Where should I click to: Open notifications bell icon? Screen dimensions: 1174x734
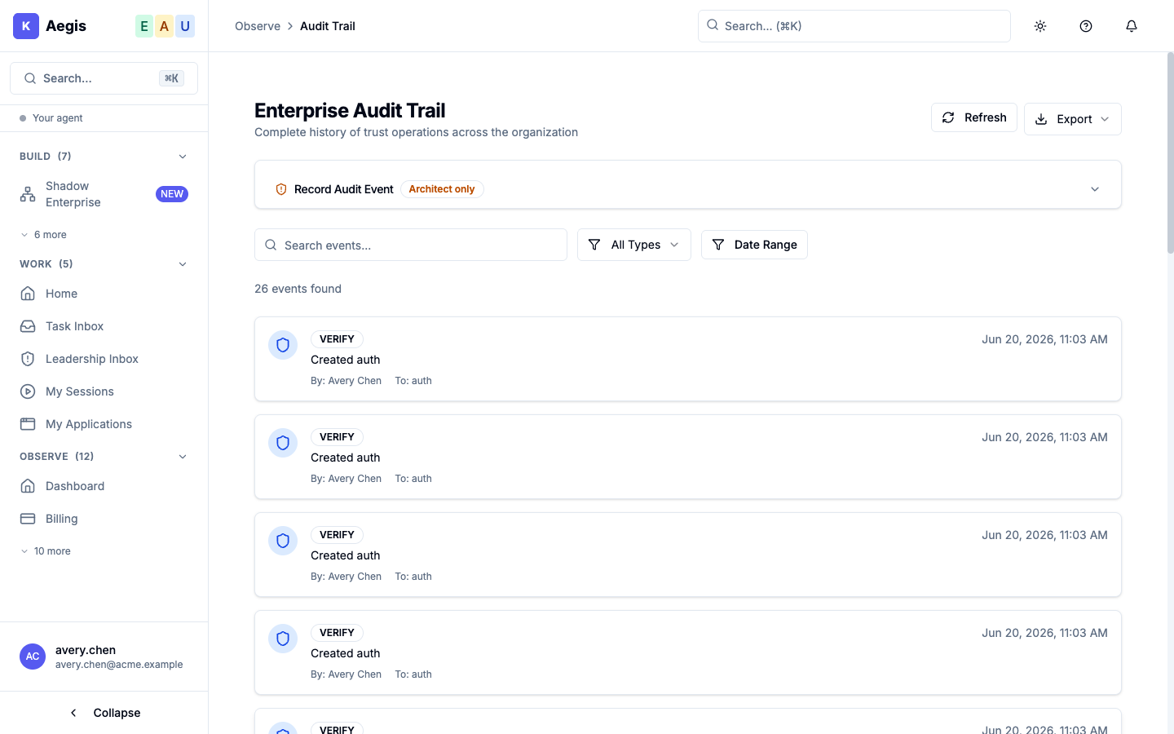coord(1132,26)
